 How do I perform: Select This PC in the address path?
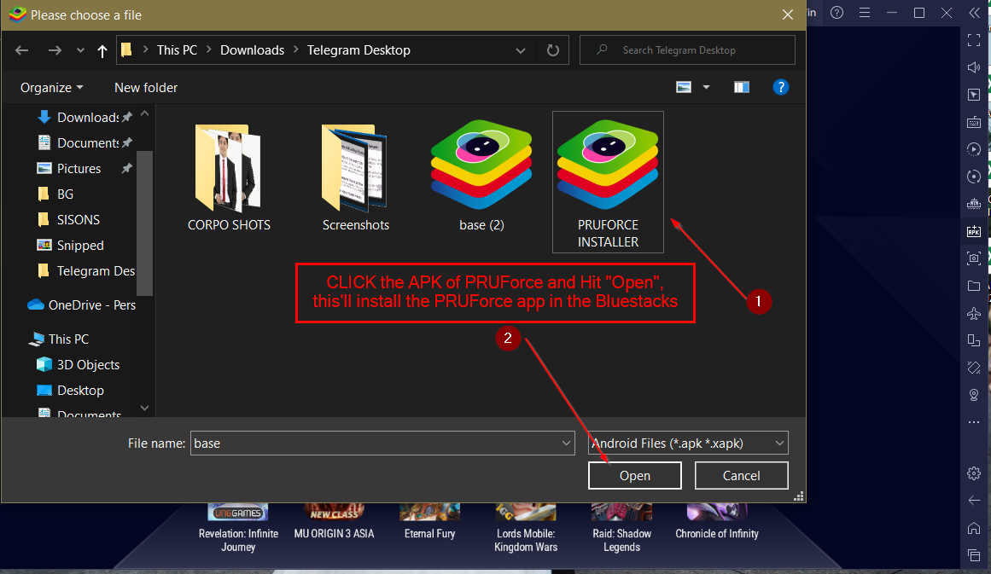point(177,49)
